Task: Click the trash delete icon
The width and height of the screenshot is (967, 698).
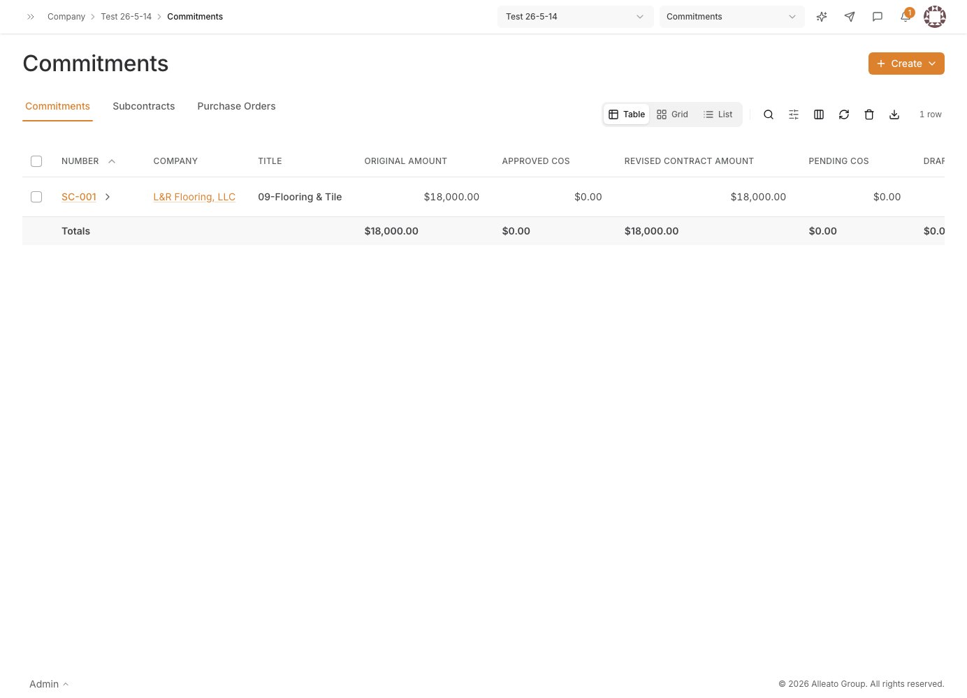Action: pos(869,114)
